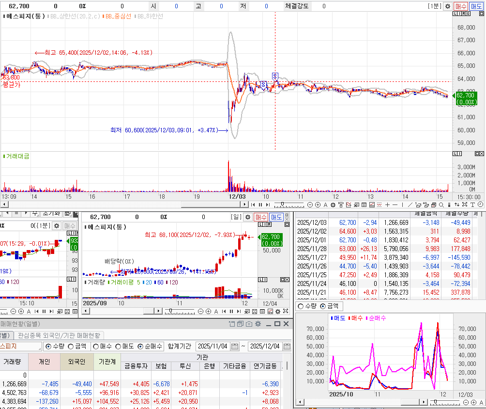
Task: Click 매도 sell button in daily chart header
Action: click(276, 217)
